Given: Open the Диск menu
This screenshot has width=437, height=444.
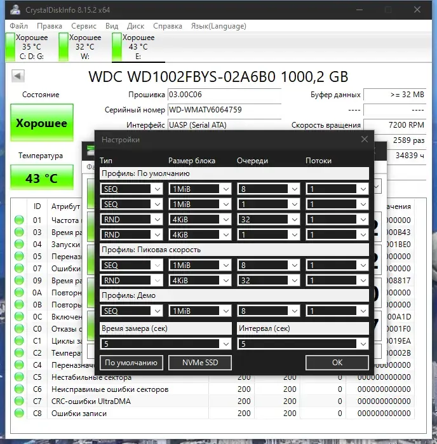Looking at the screenshot, I should tap(135, 26).
